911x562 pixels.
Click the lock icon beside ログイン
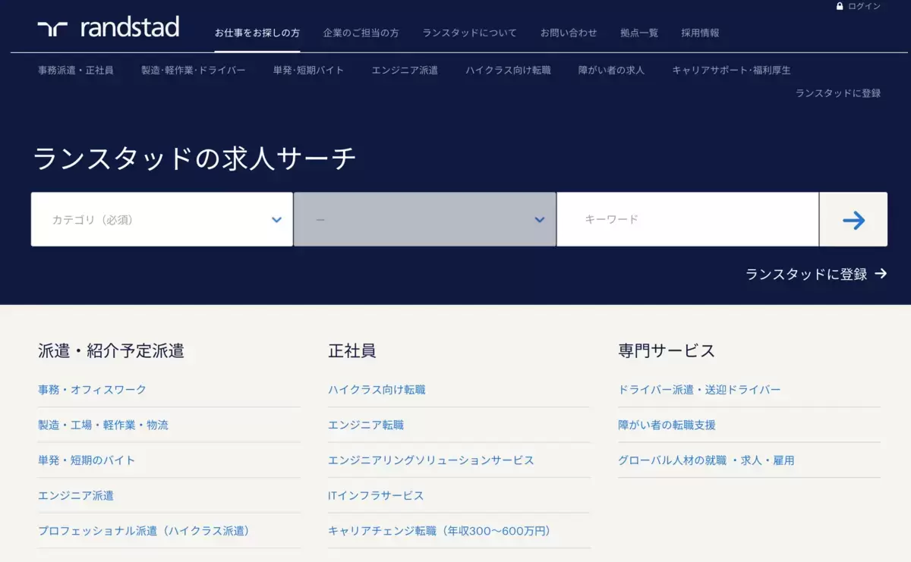coord(840,6)
